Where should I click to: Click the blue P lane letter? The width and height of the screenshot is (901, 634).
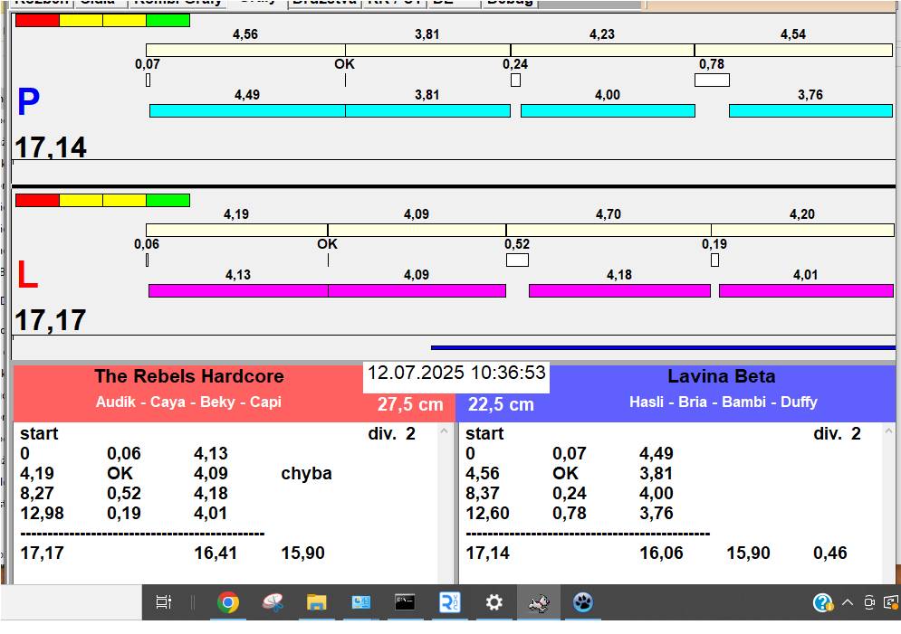click(x=28, y=102)
